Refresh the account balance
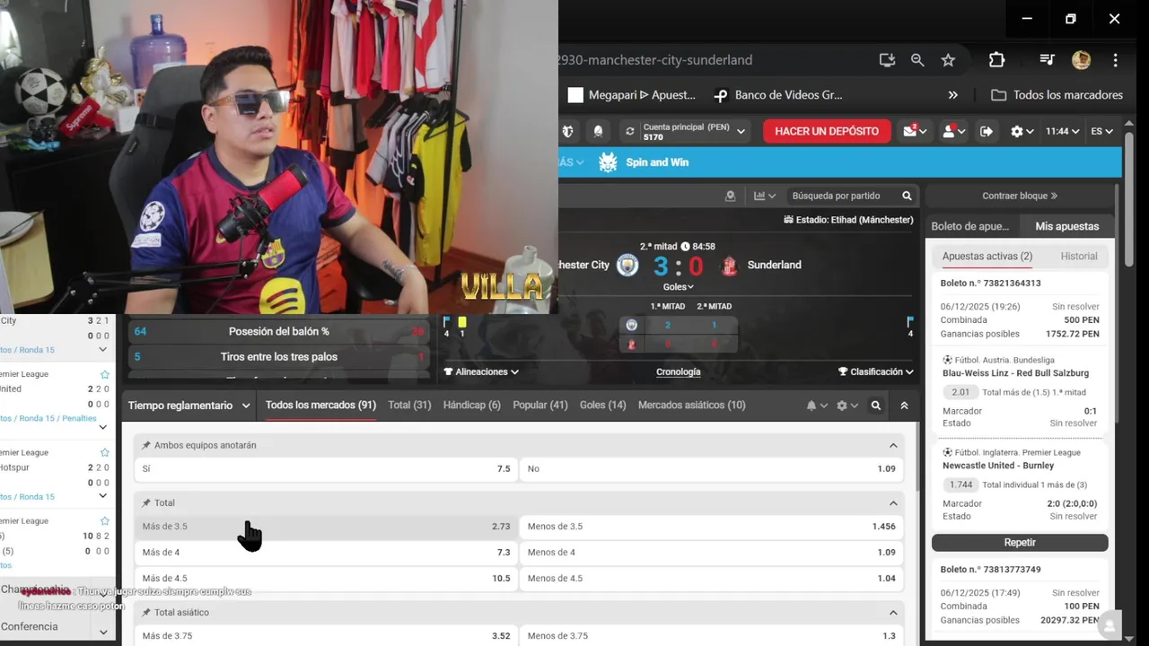1149x646 pixels. [630, 131]
